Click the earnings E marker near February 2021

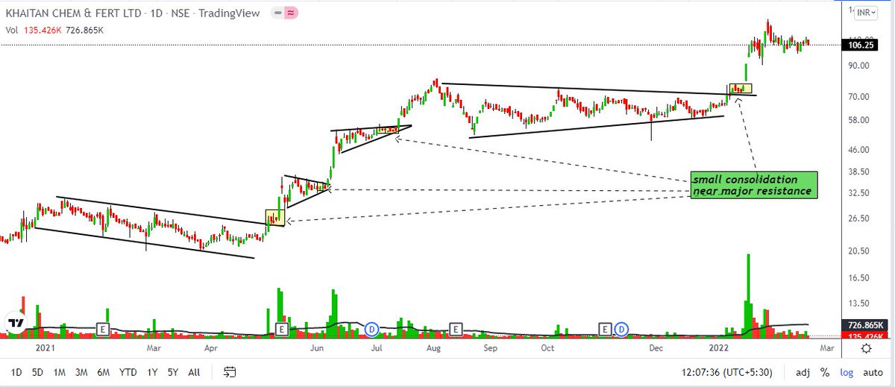tap(103, 328)
